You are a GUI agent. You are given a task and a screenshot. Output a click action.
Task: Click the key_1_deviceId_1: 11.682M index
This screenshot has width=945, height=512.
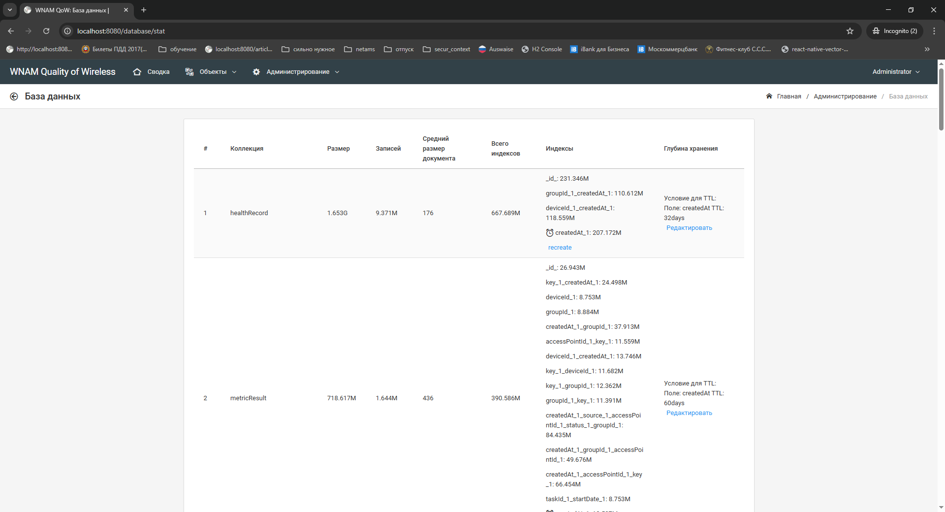point(584,371)
